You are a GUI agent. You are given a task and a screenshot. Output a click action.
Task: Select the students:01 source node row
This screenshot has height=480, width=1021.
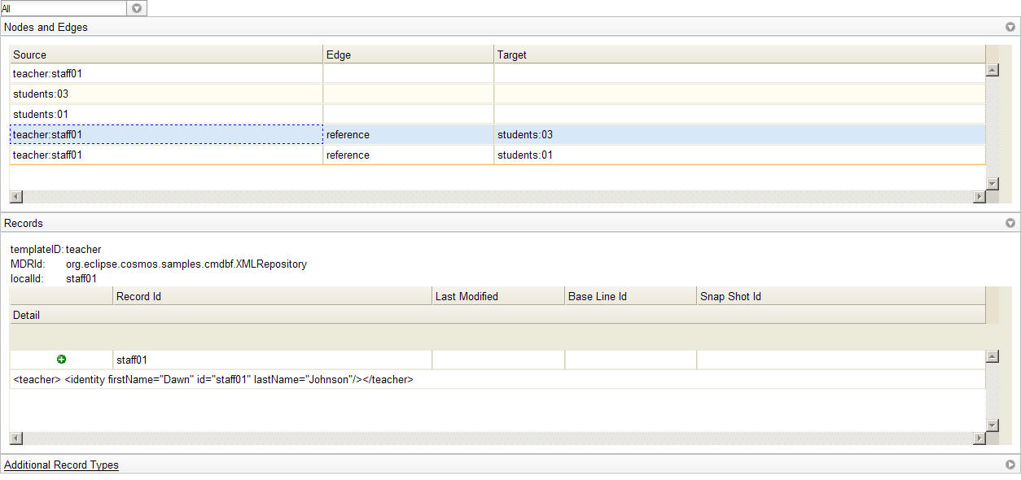tap(497, 114)
